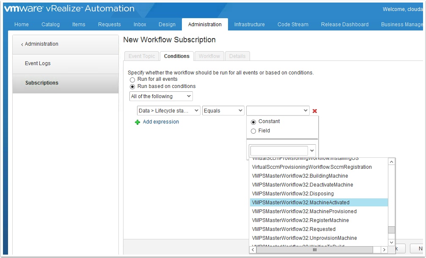Switch to the Event Topic step tab

point(142,56)
